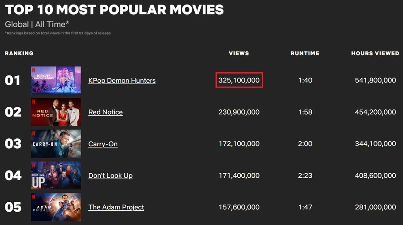Click the Carry-On poster thumbnail
This screenshot has width=403, height=225.
pos(56,144)
